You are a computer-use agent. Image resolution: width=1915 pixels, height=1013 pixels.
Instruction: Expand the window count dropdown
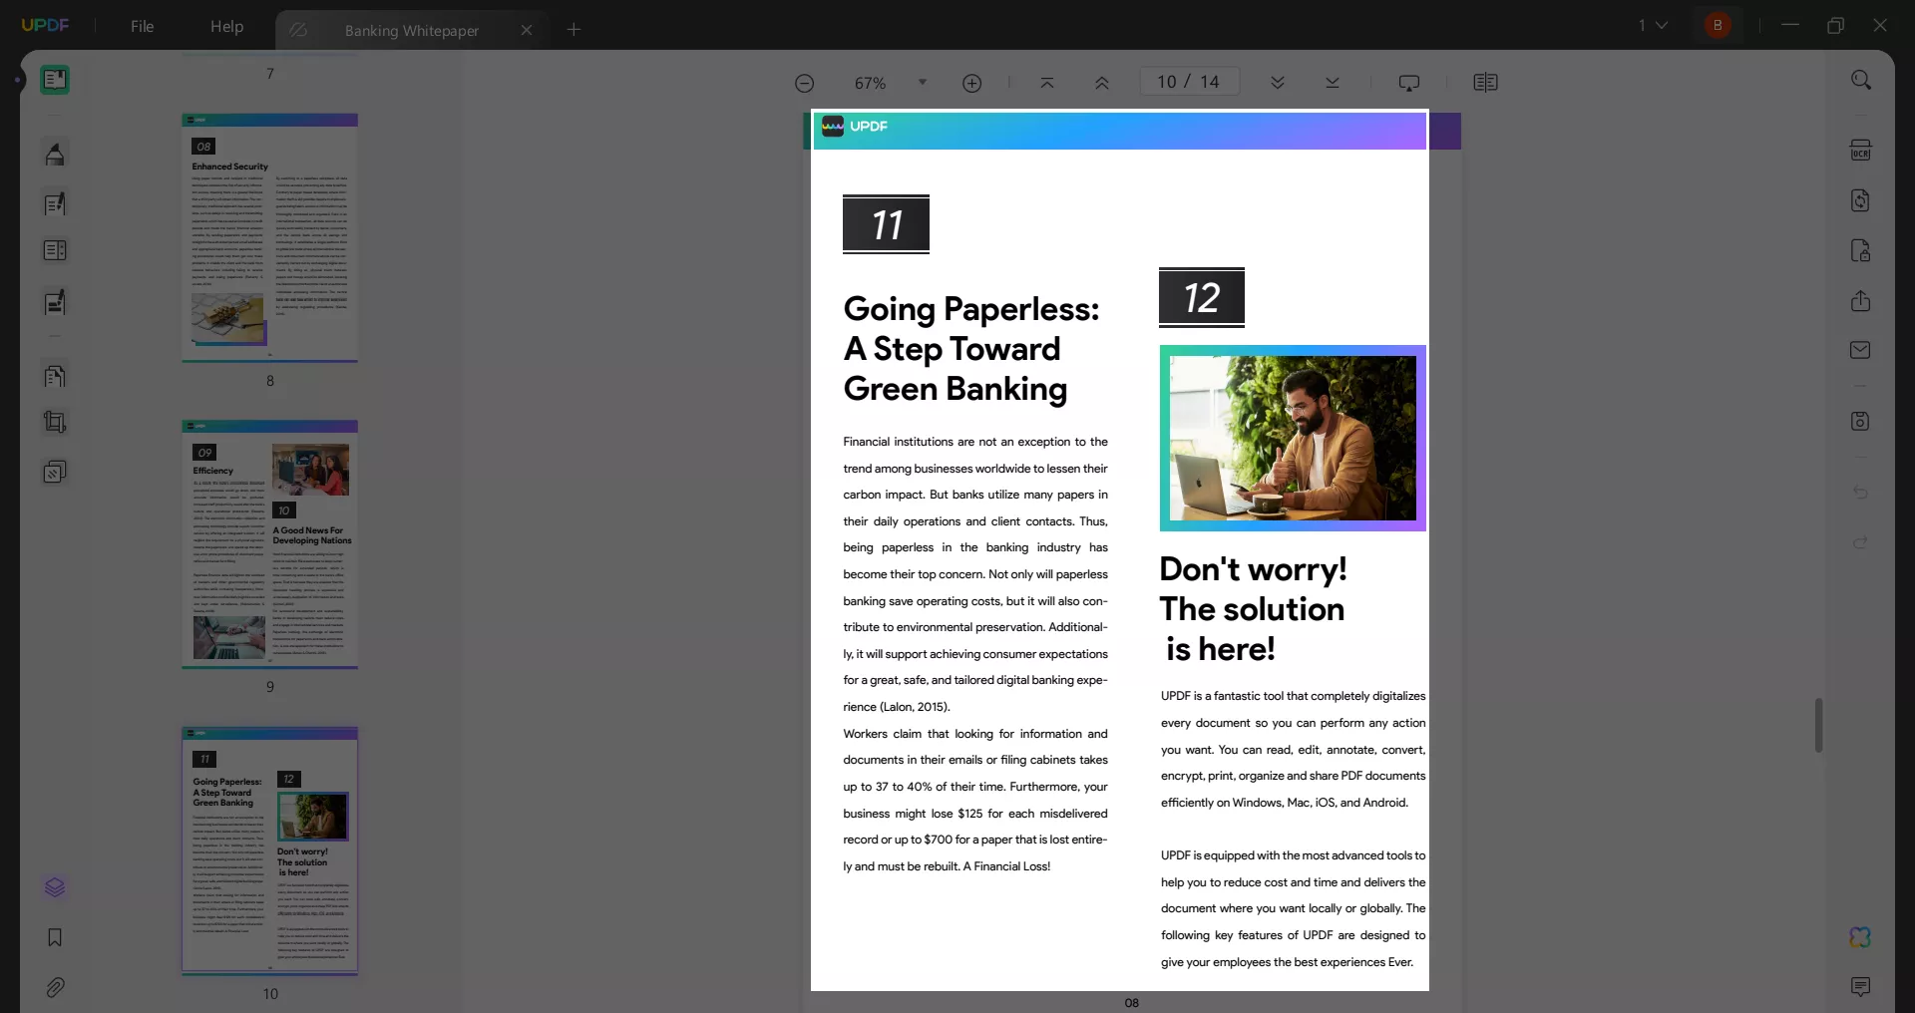[1653, 25]
